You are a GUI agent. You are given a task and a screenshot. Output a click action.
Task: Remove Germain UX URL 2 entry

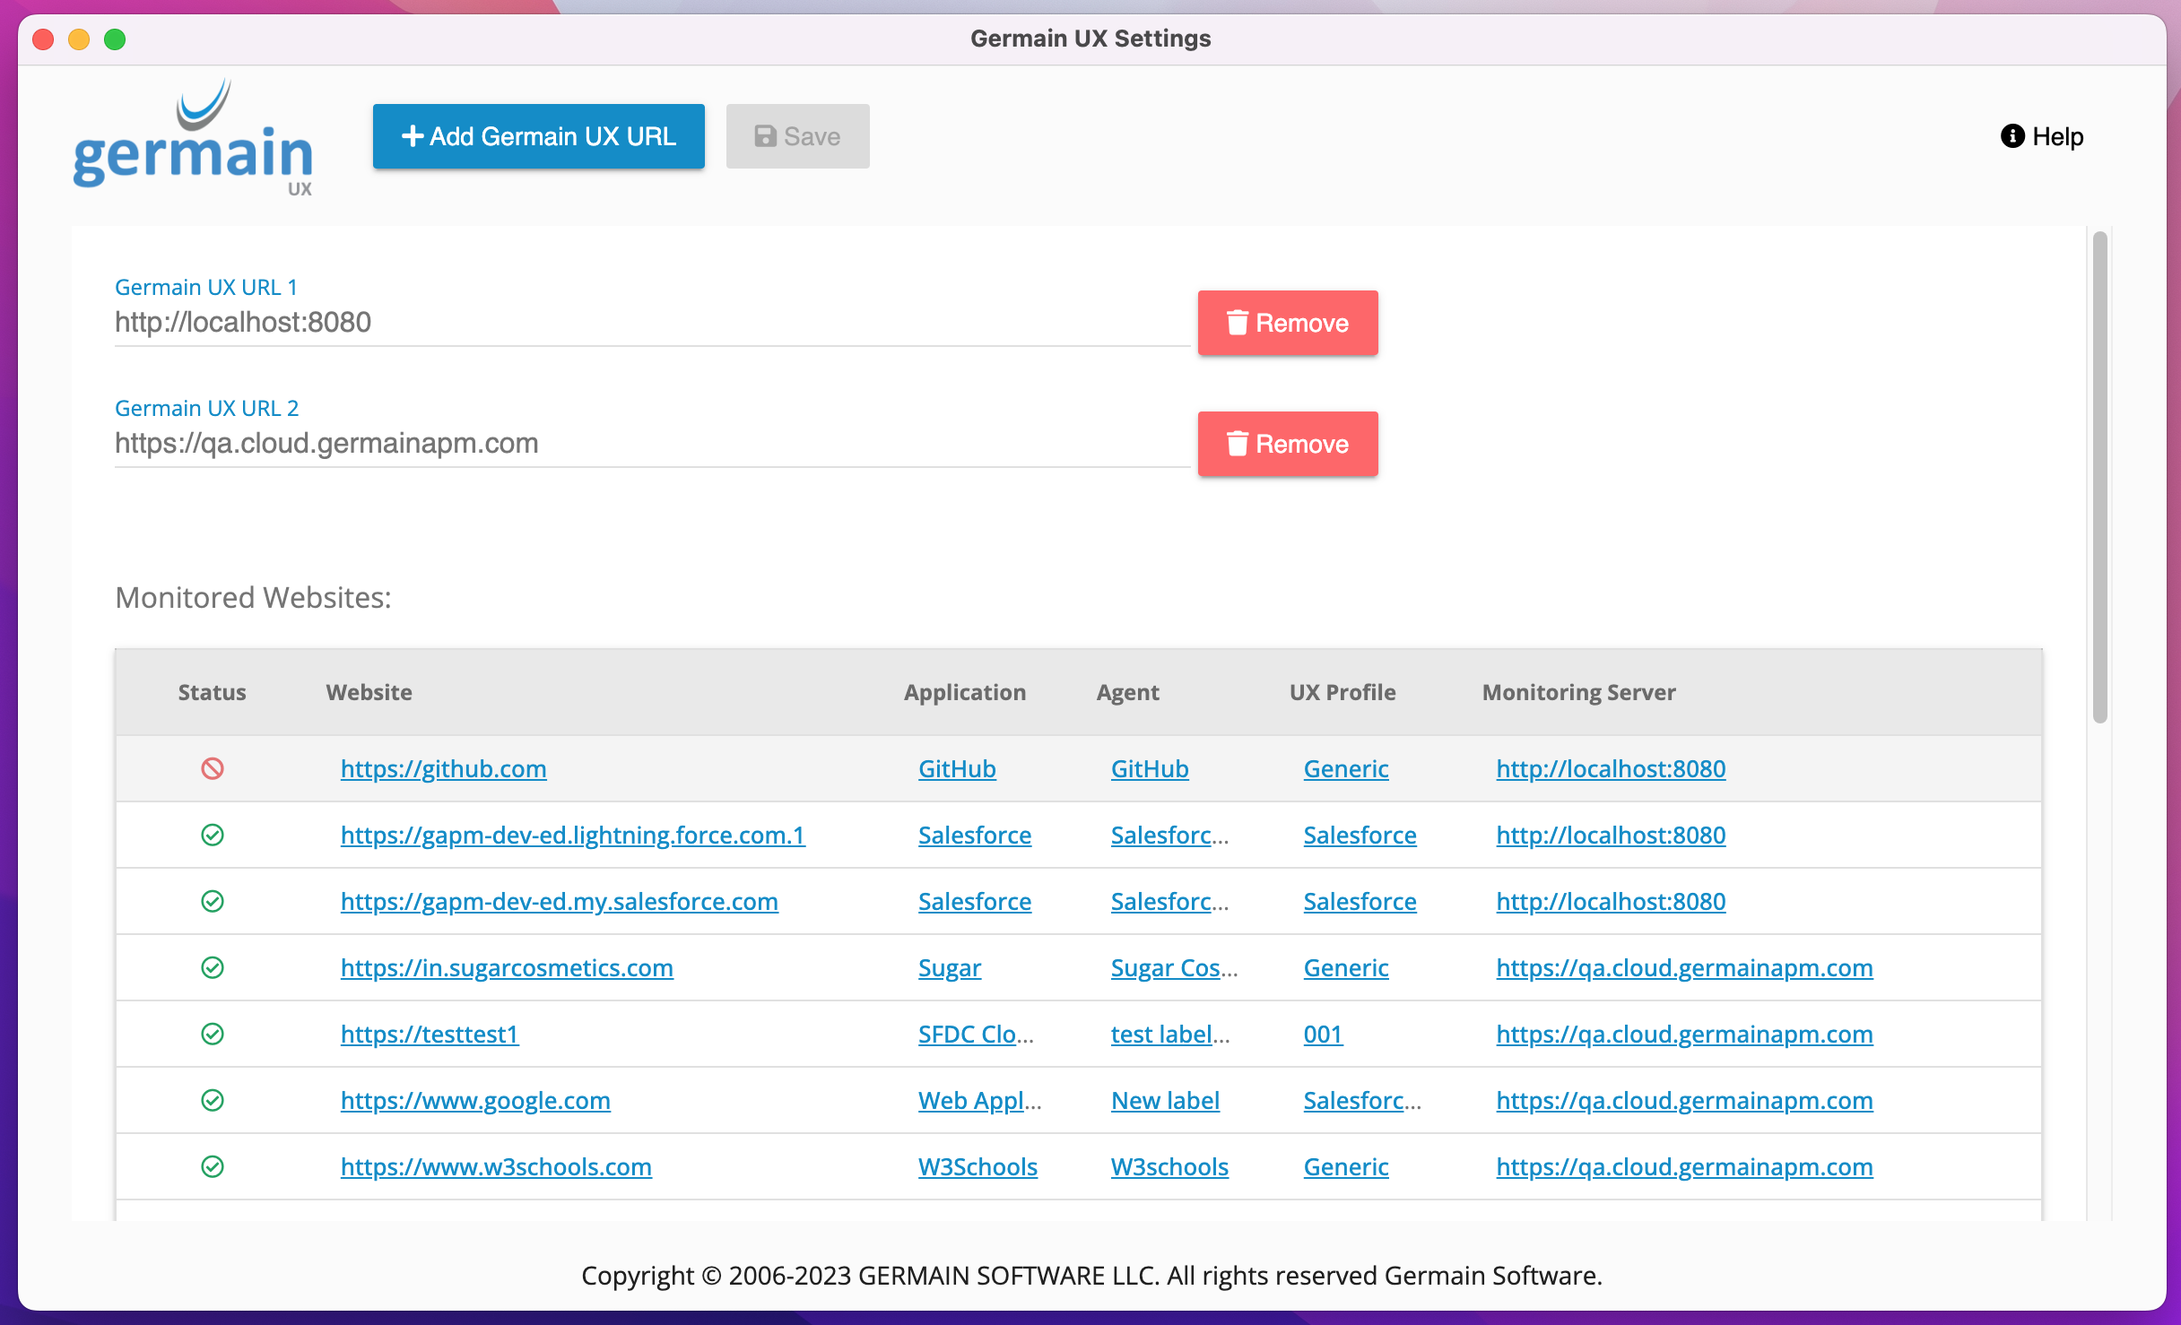tap(1287, 444)
